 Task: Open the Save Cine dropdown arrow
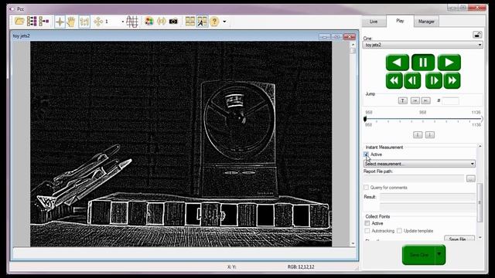(440, 255)
